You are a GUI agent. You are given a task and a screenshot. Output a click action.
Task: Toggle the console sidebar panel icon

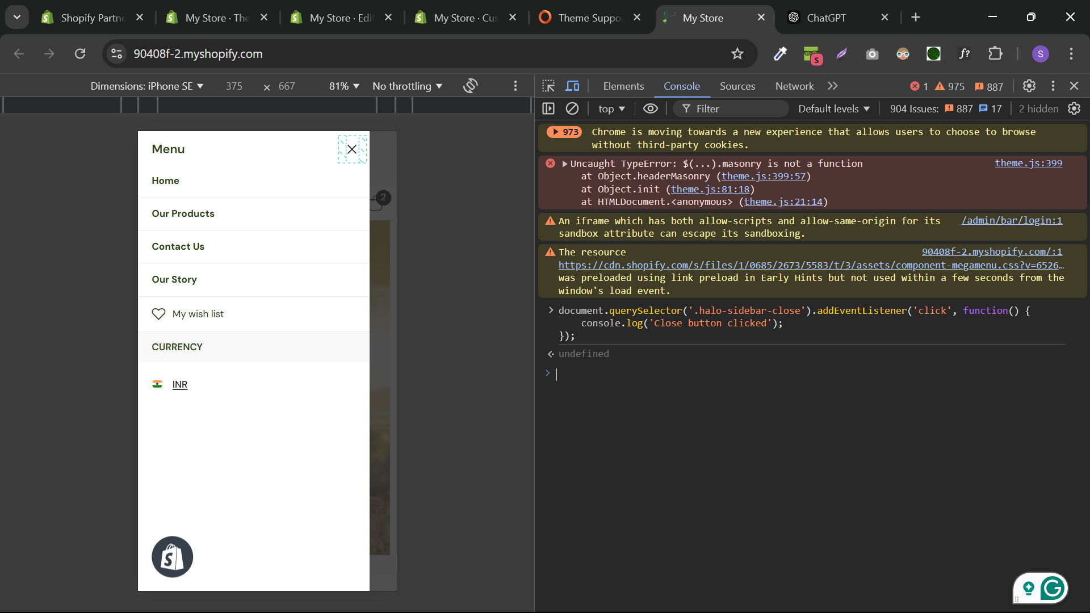pyautogui.click(x=548, y=108)
